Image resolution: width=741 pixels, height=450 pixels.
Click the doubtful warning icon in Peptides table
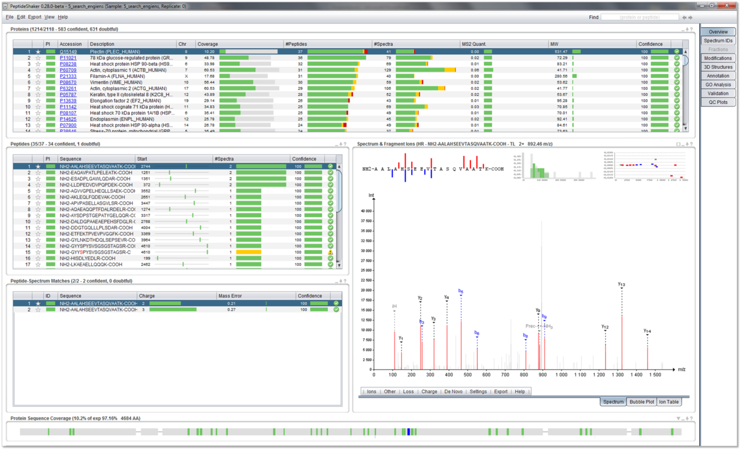click(331, 252)
